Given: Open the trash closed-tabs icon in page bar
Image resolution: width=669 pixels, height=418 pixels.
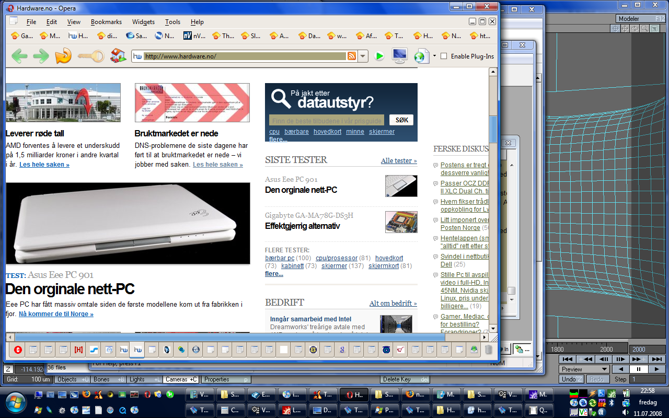Looking at the screenshot, I should tap(488, 350).
